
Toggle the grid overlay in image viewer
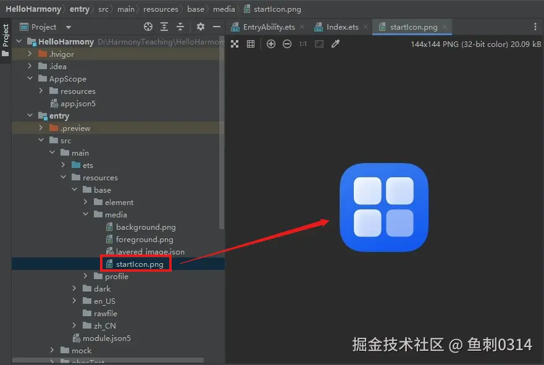[x=251, y=44]
